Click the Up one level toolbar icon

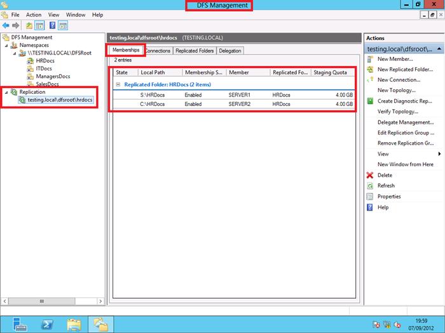29,26
